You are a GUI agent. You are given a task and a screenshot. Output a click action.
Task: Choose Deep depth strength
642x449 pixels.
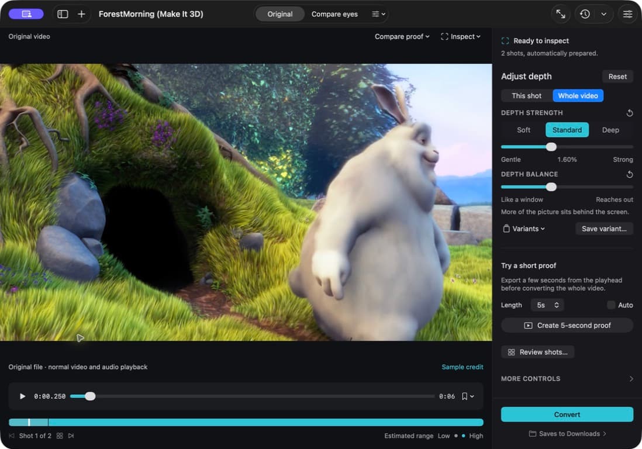(x=610, y=130)
